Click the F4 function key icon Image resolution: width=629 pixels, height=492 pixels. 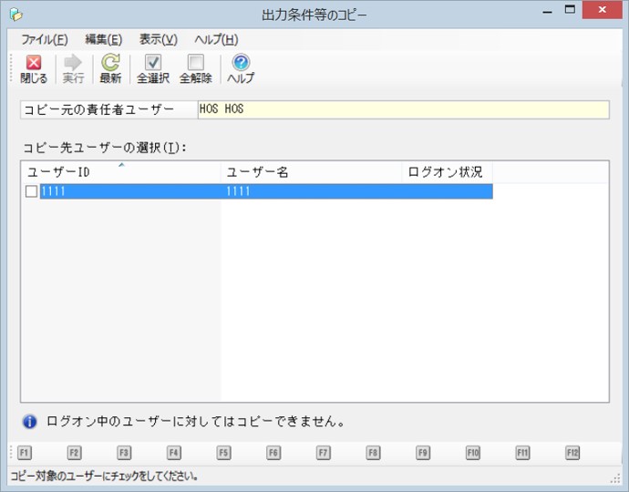[x=174, y=453]
